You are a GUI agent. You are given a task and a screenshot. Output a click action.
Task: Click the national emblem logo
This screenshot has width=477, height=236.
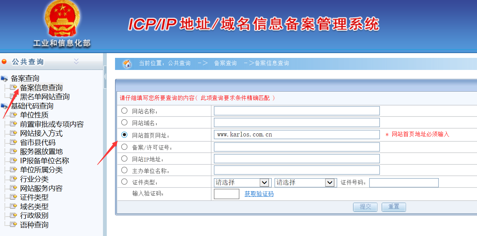(62, 19)
